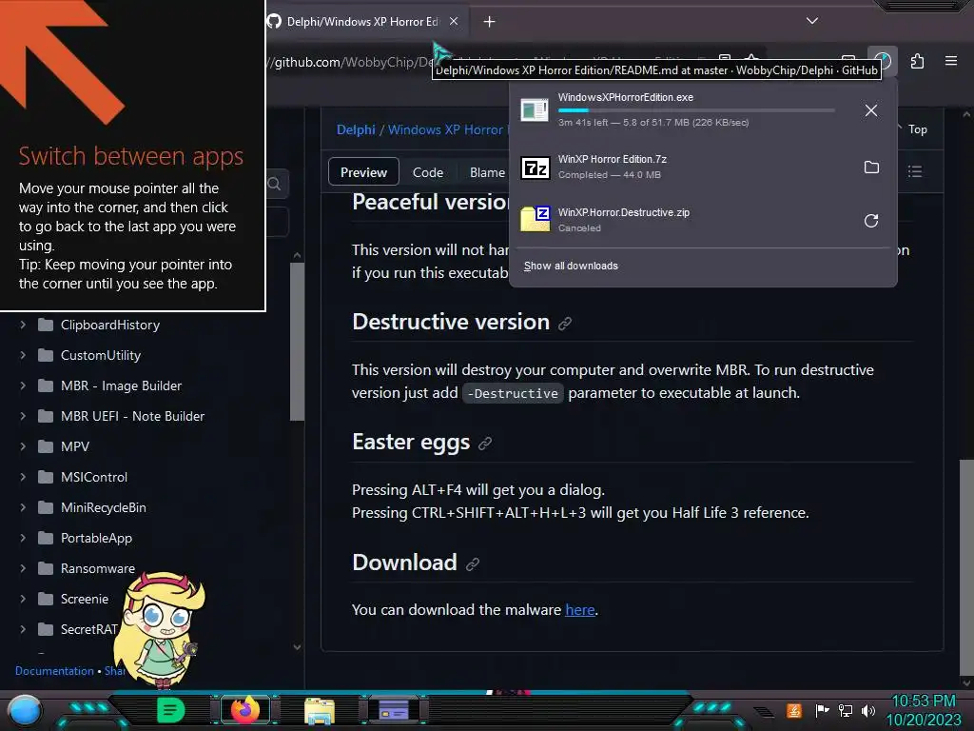The height and width of the screenshot is (731, 974).
Task: Click the Ransomware folder icon
Action: (46, 569)
